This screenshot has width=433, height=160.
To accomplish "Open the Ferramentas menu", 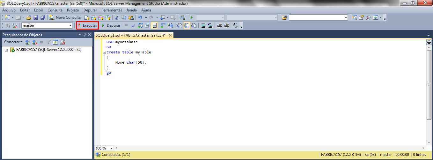I will coord(109,10).
